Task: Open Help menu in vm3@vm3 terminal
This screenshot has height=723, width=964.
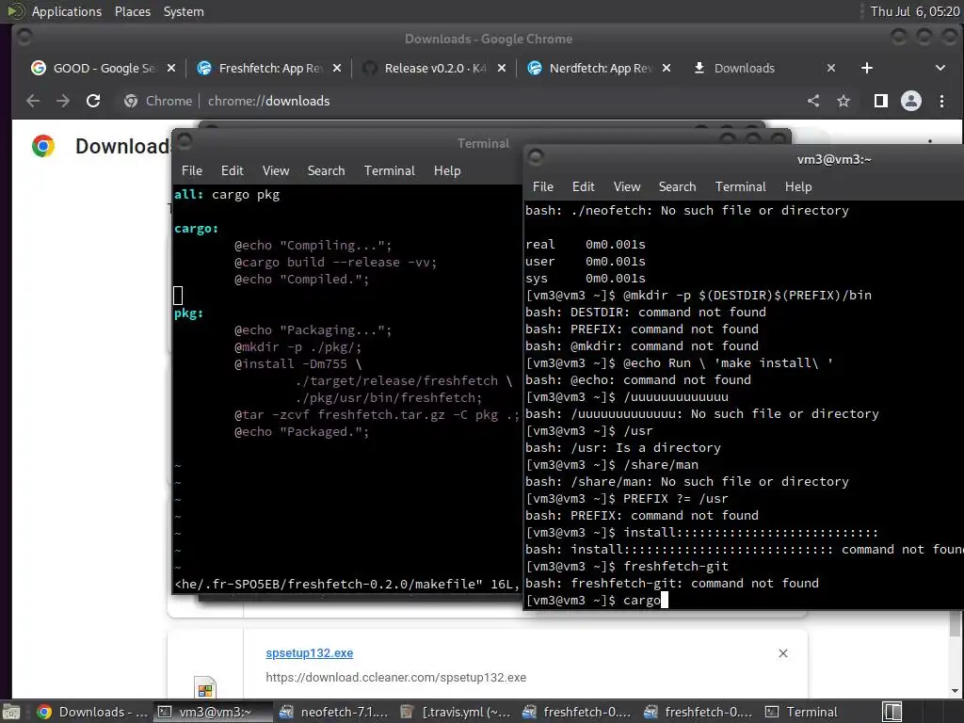Action: click(798, 187)
